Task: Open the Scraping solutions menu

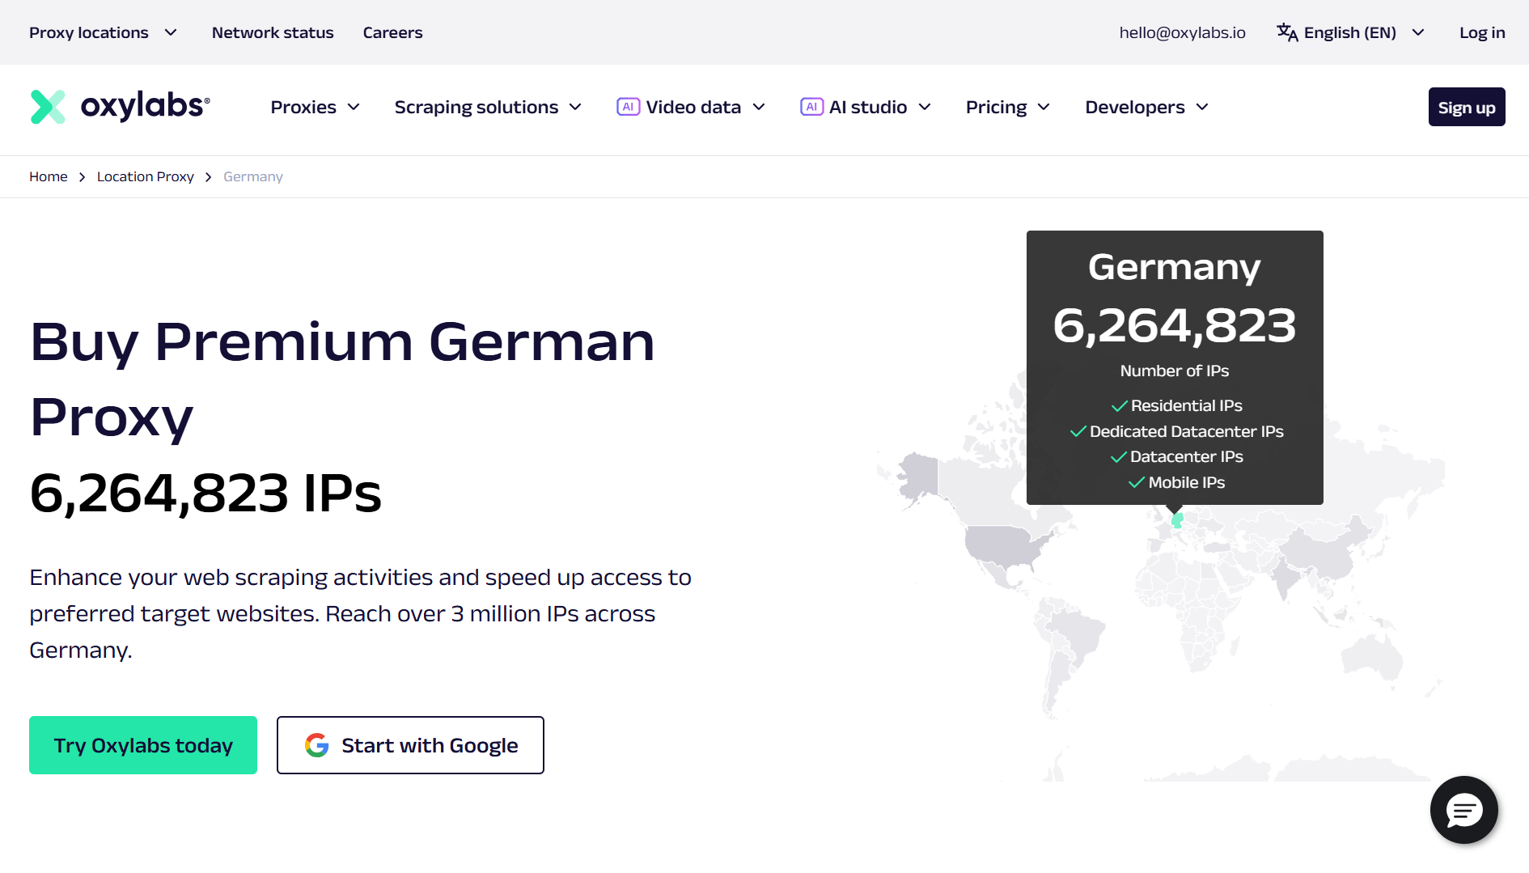Action: tap(488, 107)
